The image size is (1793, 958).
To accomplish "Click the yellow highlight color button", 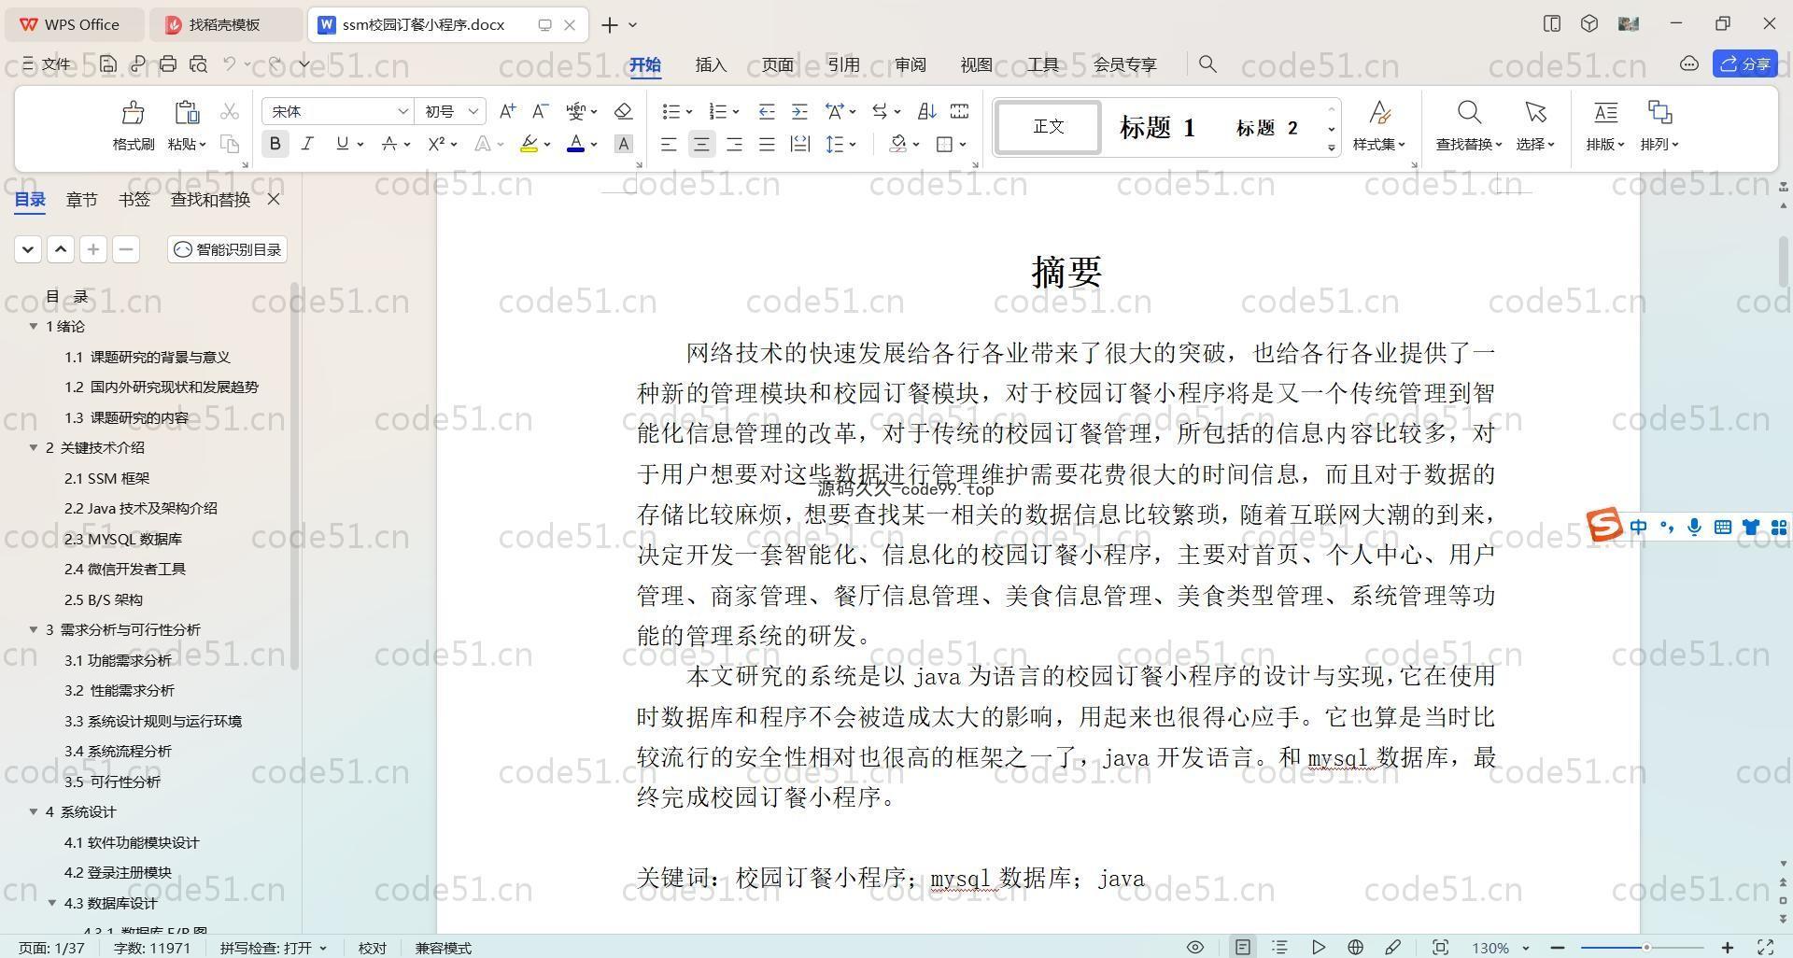I will coord(529,144).
